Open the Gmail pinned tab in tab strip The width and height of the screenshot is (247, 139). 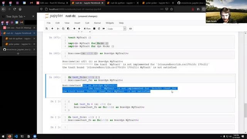point(31,3)
